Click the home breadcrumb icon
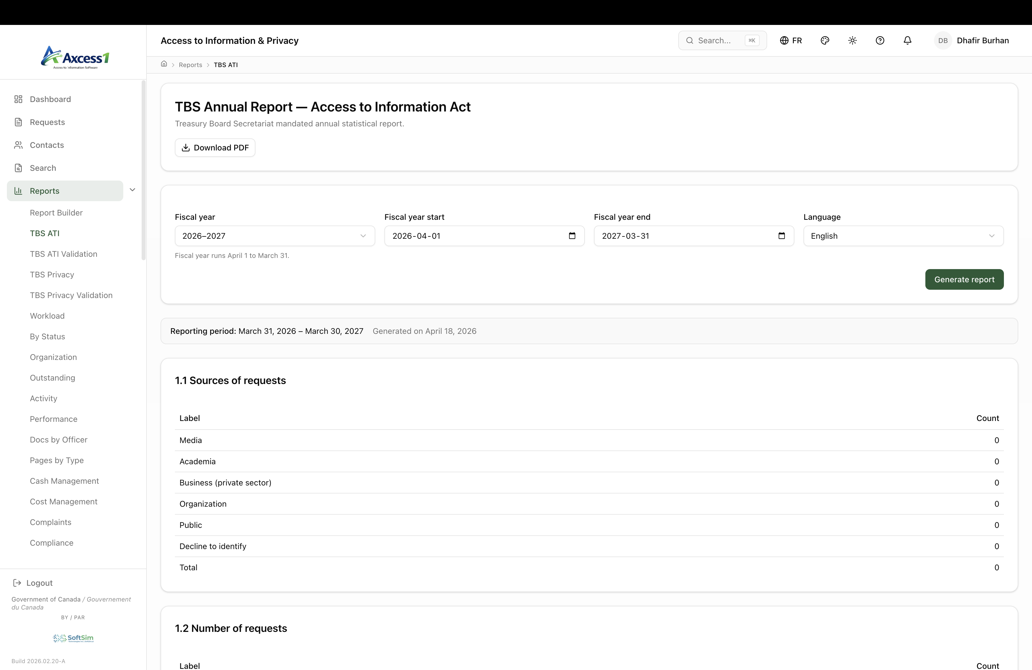 tap(164, 64)
